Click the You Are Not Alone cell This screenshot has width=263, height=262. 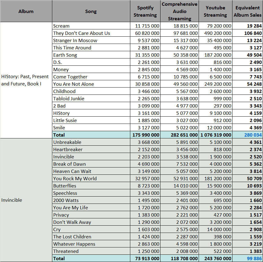click(91, 84)
